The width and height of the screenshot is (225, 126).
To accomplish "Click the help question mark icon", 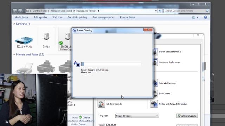I will point(205,17).
